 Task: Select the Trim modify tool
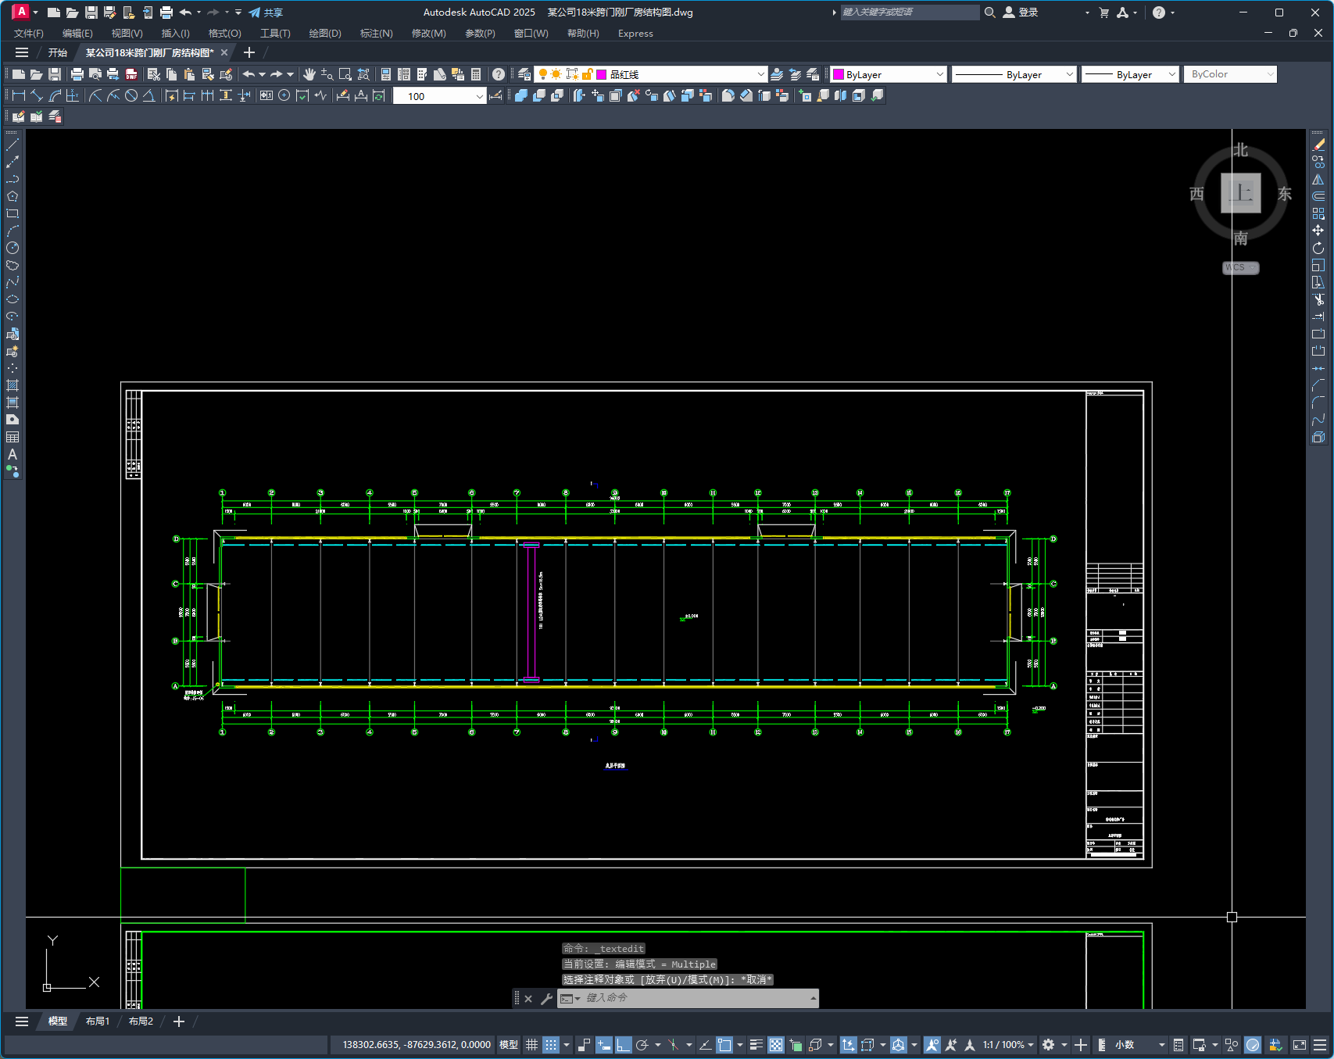tap(1318, 299)
